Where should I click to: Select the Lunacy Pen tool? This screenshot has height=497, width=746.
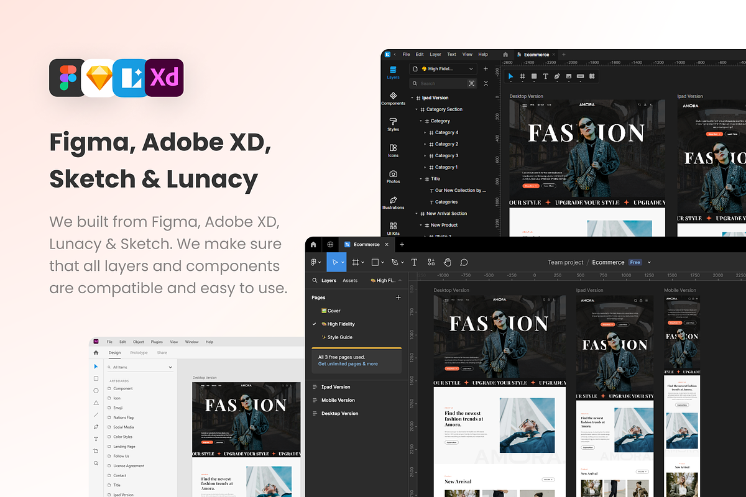click(557, 76)
